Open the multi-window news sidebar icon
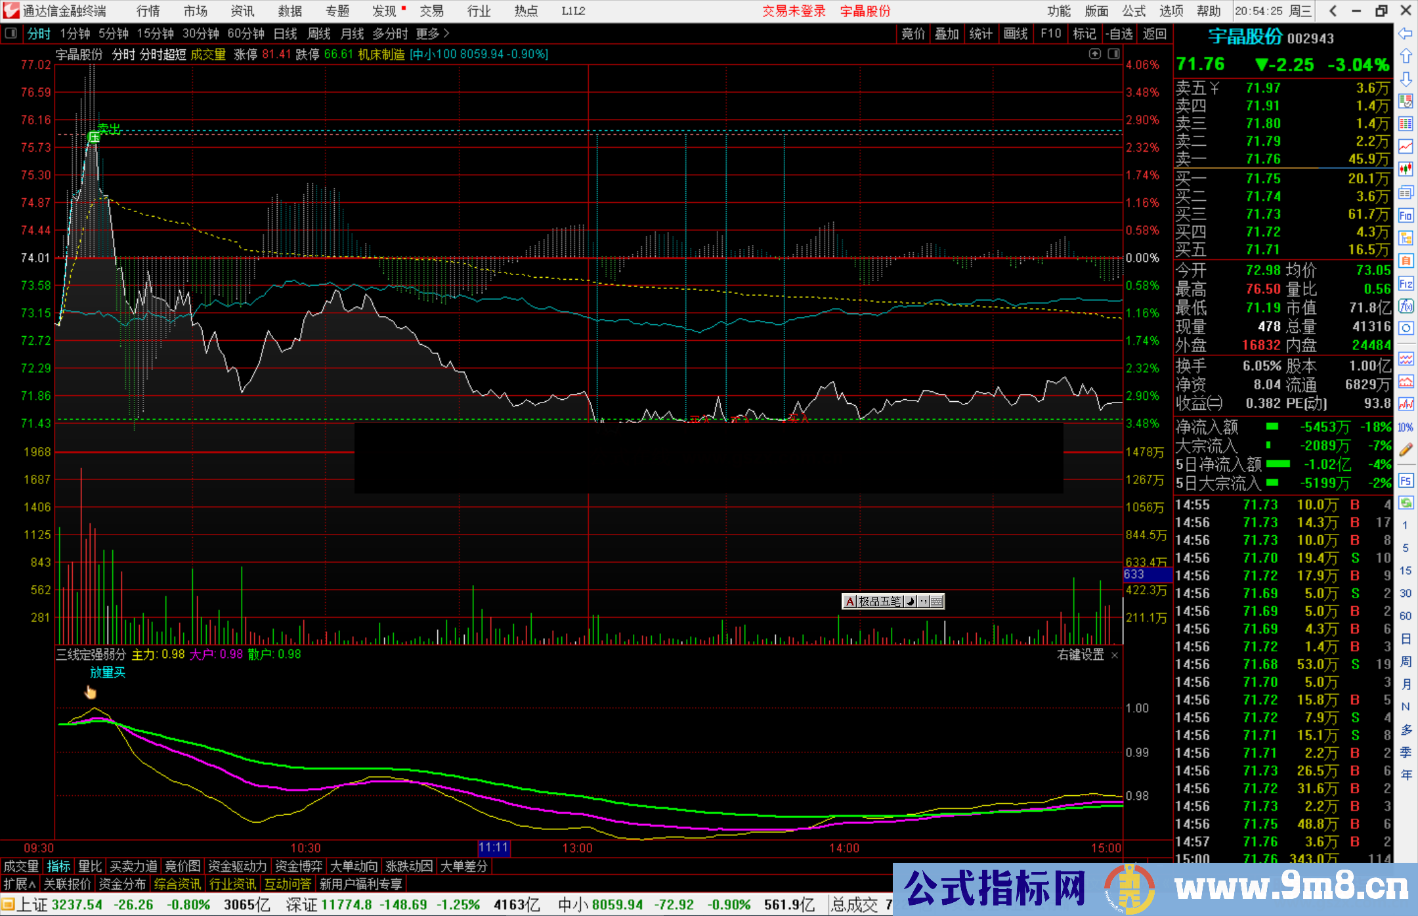 (1406, 192)
